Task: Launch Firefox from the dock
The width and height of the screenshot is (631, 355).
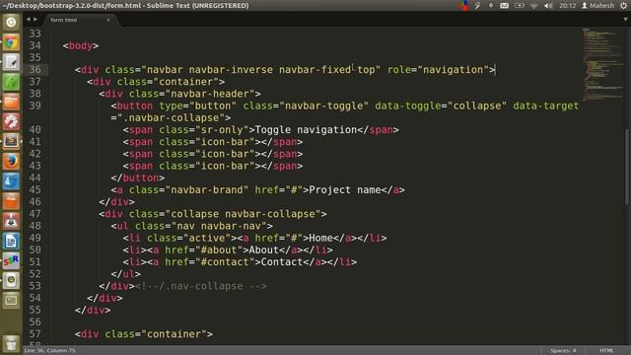Action: click(11, 162)
